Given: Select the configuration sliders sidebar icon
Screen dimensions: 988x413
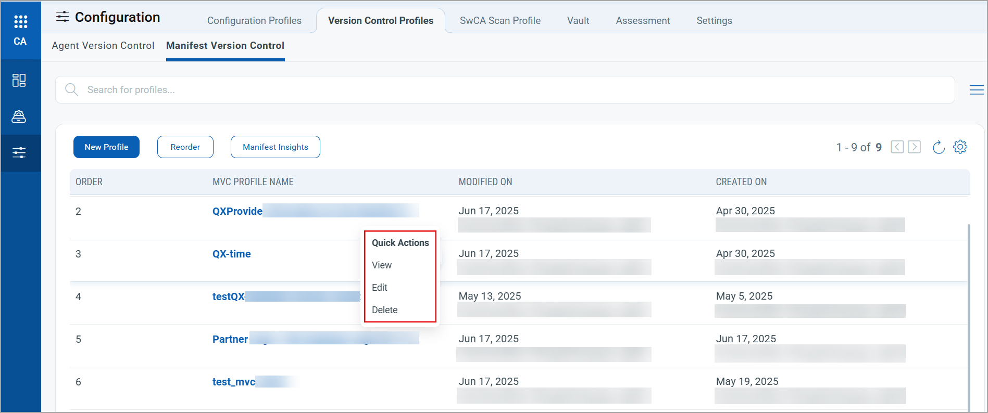Looking at the screenshot, I should pyautogui.click(x=19, y=153).
